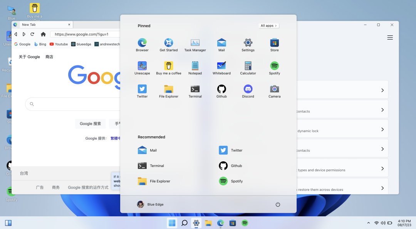416x229 pixels.
Task: Expand types and device permissions row
Action: 342,168
